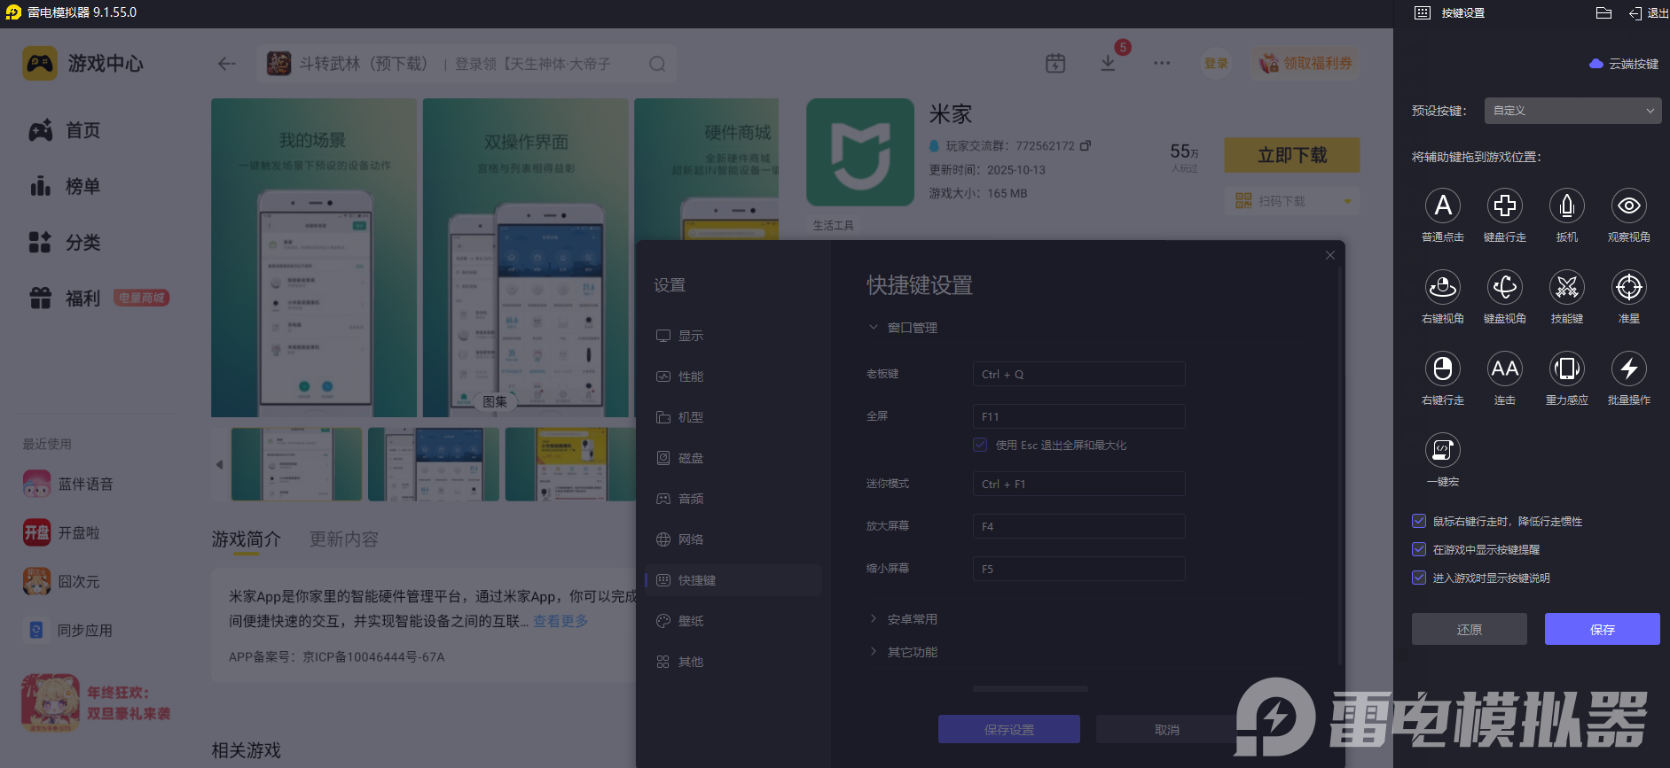Screen dimensions: 1670x768
Task: Select the 键盘行走 D-pad key icon
Action: click(x=1505, y=206)
